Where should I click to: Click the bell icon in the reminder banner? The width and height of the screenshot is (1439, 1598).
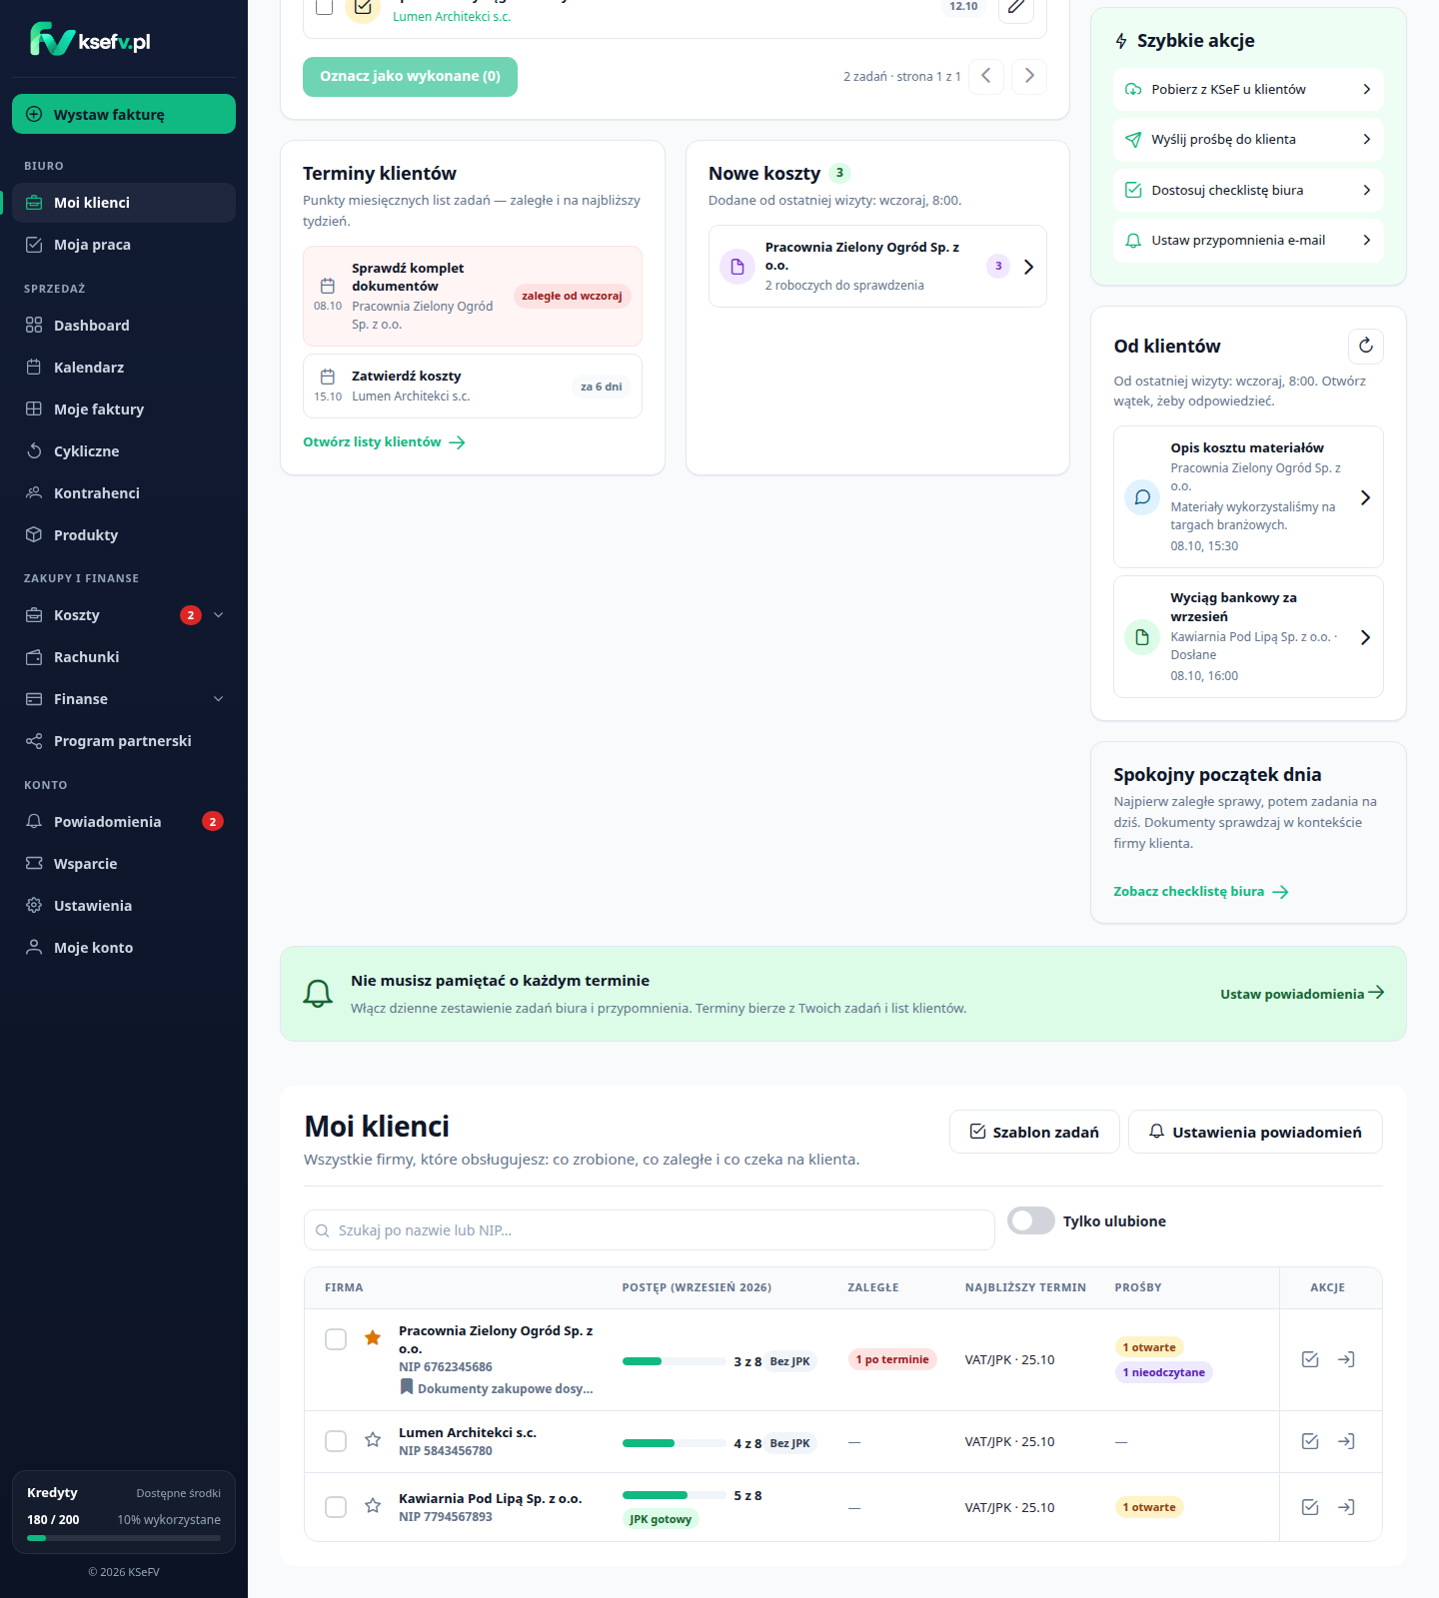point(318,994)
